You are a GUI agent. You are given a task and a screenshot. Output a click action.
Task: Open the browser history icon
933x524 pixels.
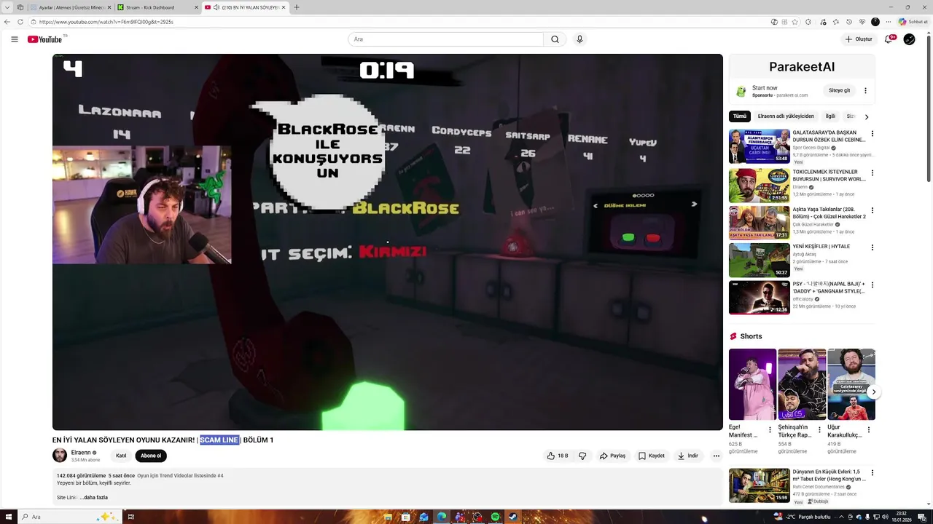[x=849, y=22]
